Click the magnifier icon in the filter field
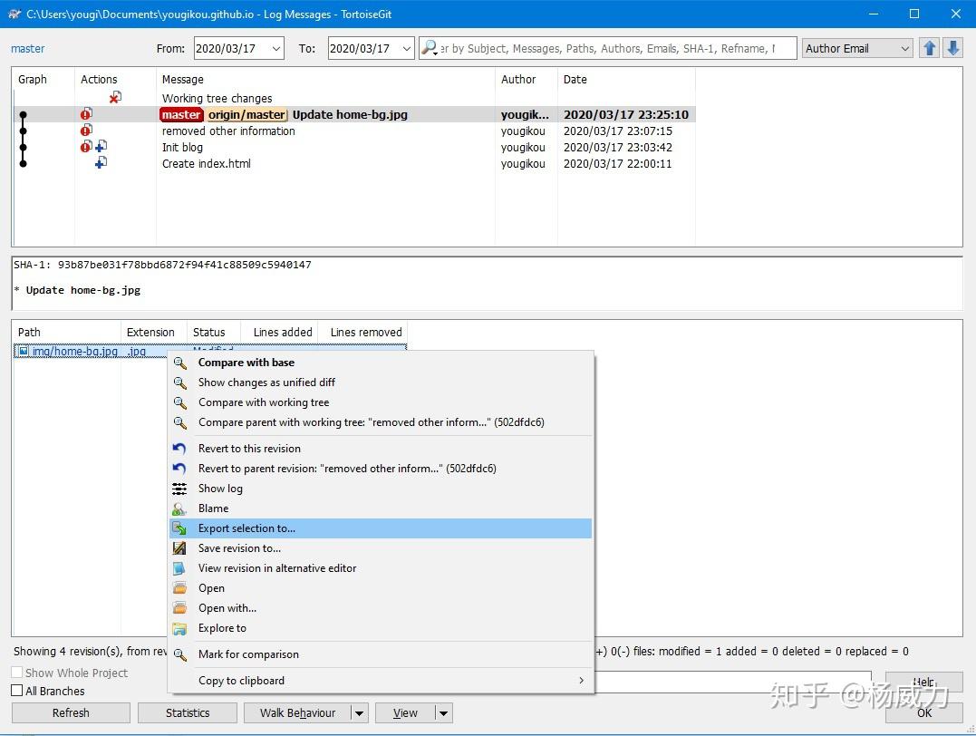976x736 pixels. click(428, 47)
